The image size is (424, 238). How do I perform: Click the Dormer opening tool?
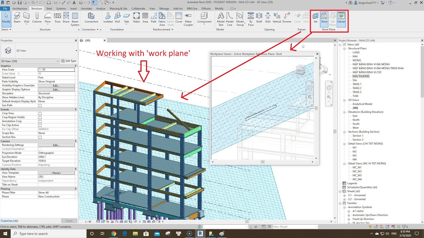287,18
